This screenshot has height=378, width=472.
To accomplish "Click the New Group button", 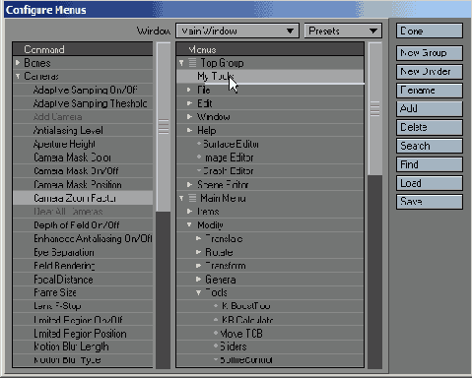I will [x=430, y=53].
